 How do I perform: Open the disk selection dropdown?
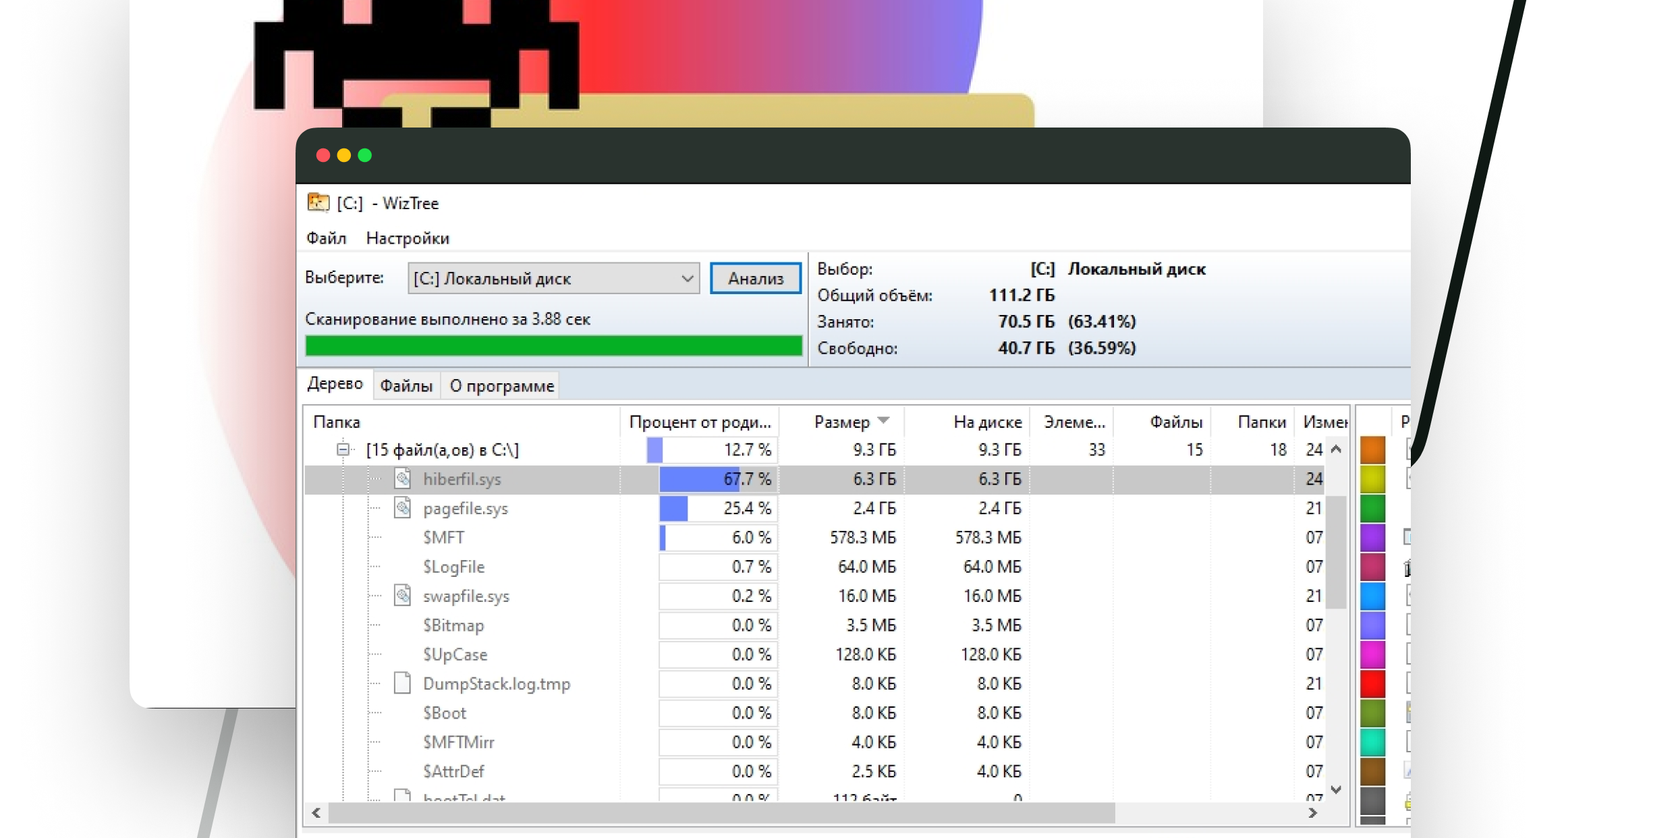[687, 279]
